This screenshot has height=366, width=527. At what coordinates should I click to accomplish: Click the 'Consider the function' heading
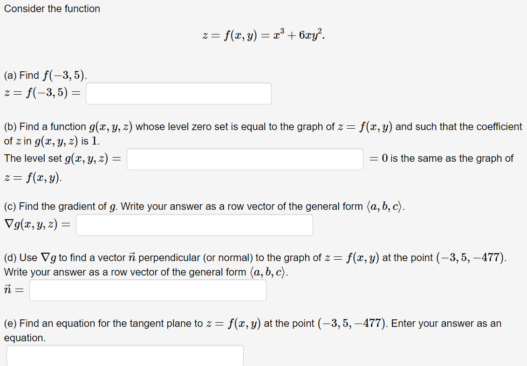[51, 8]
